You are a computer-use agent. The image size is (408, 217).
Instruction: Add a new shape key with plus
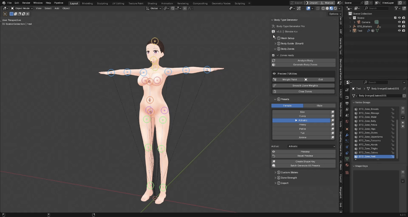pyautogui.click(x=403, y=172)
